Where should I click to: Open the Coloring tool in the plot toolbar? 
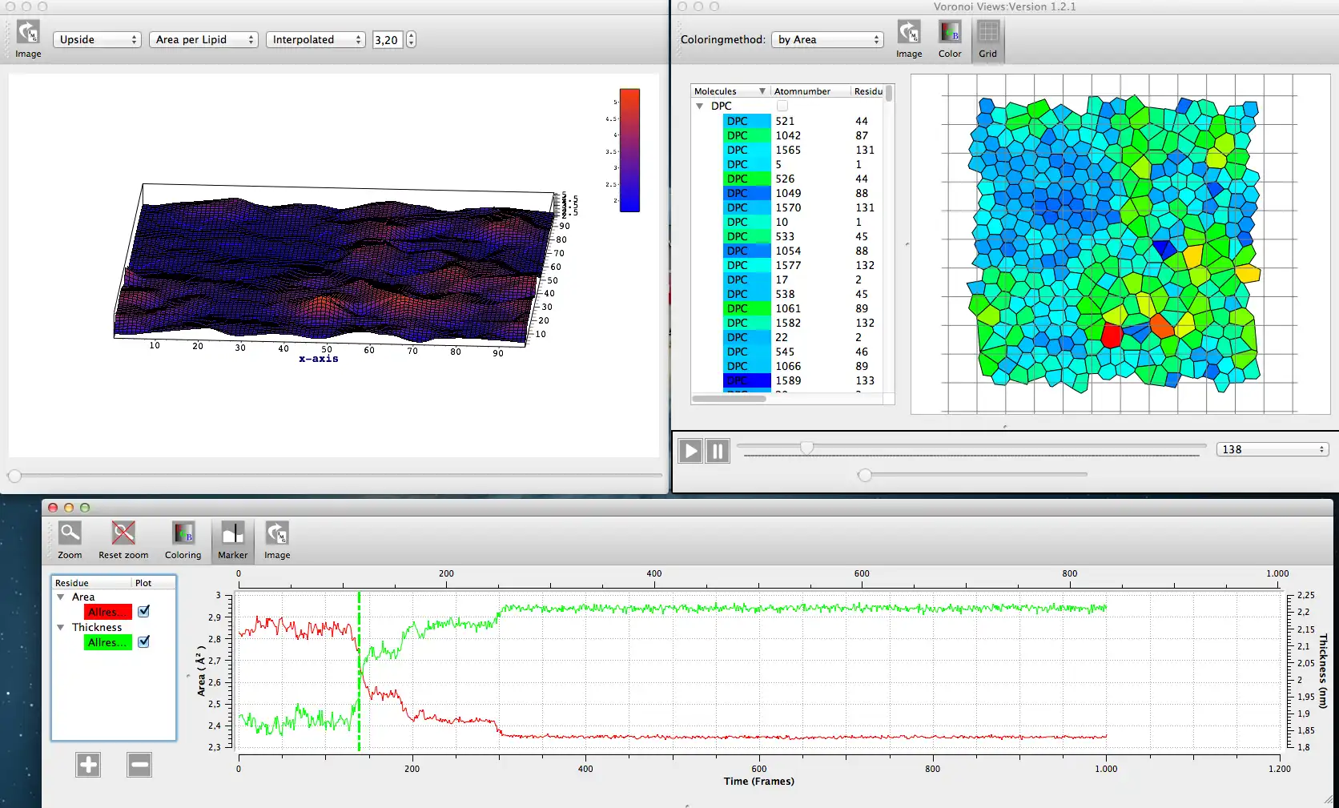click(x=183, y=533)
